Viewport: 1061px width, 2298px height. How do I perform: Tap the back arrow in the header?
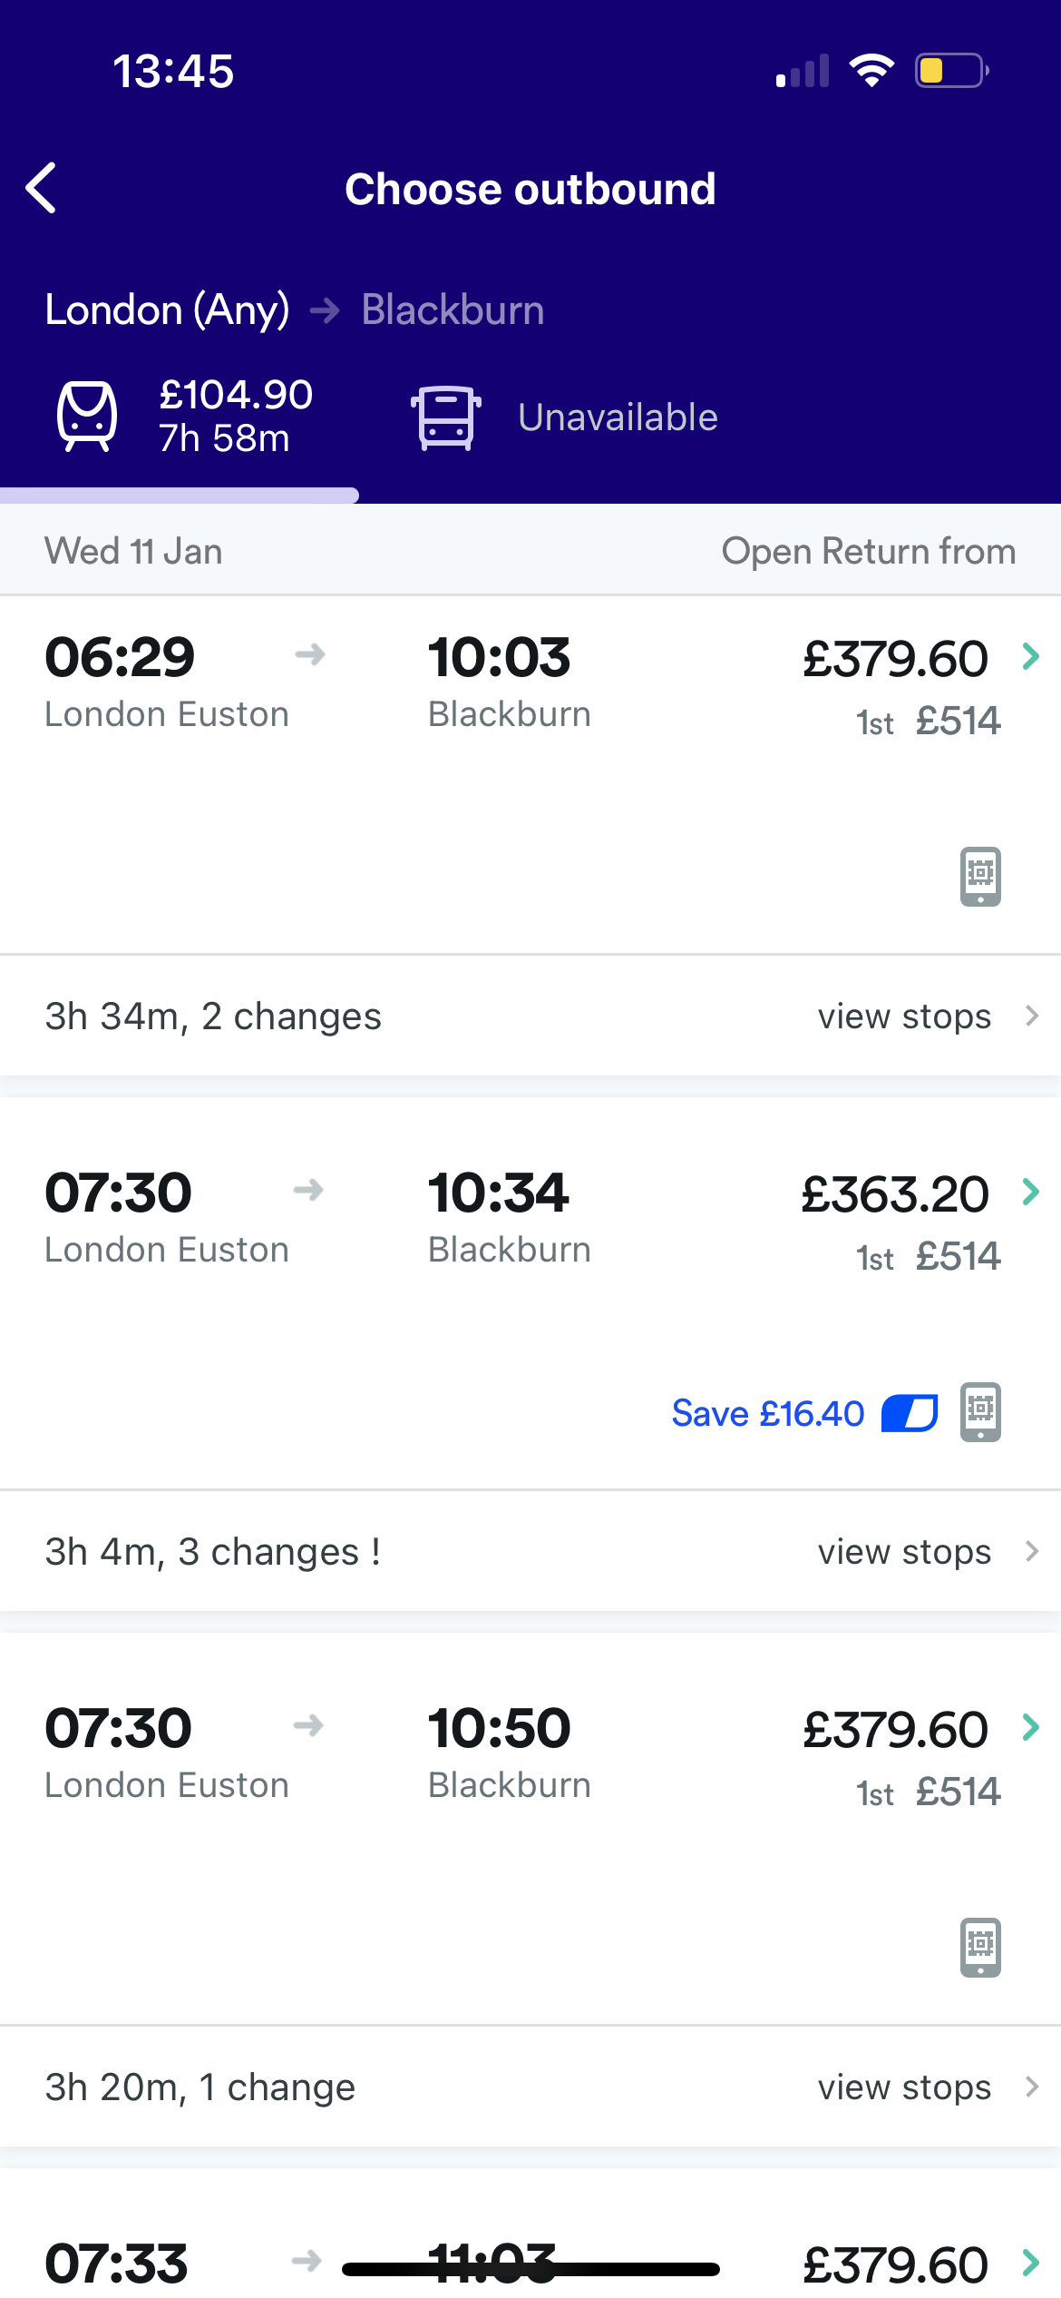click(x=42, y=189)
